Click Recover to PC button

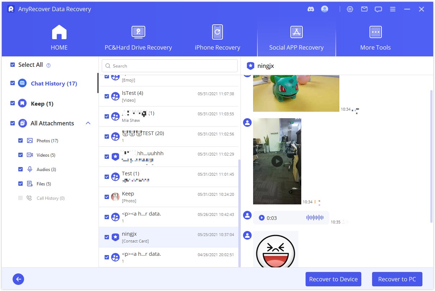pos(397,279)
